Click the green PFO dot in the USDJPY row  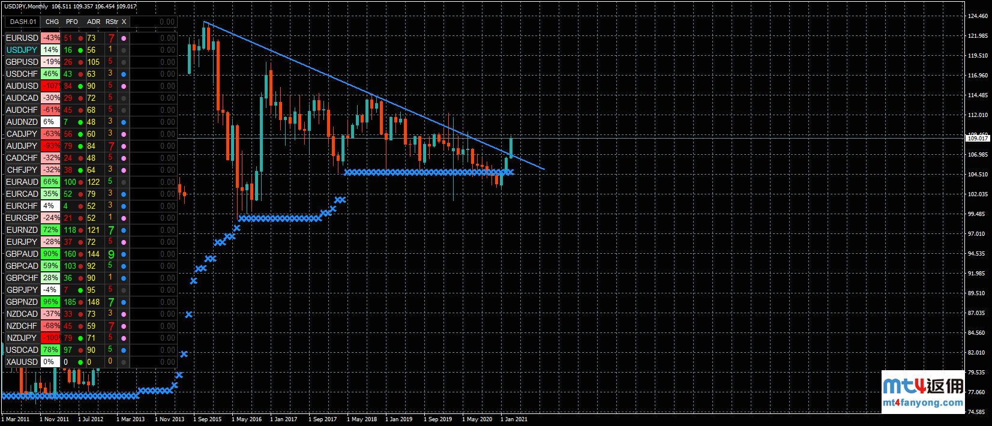pyautogui.click(x=80, y=50)
